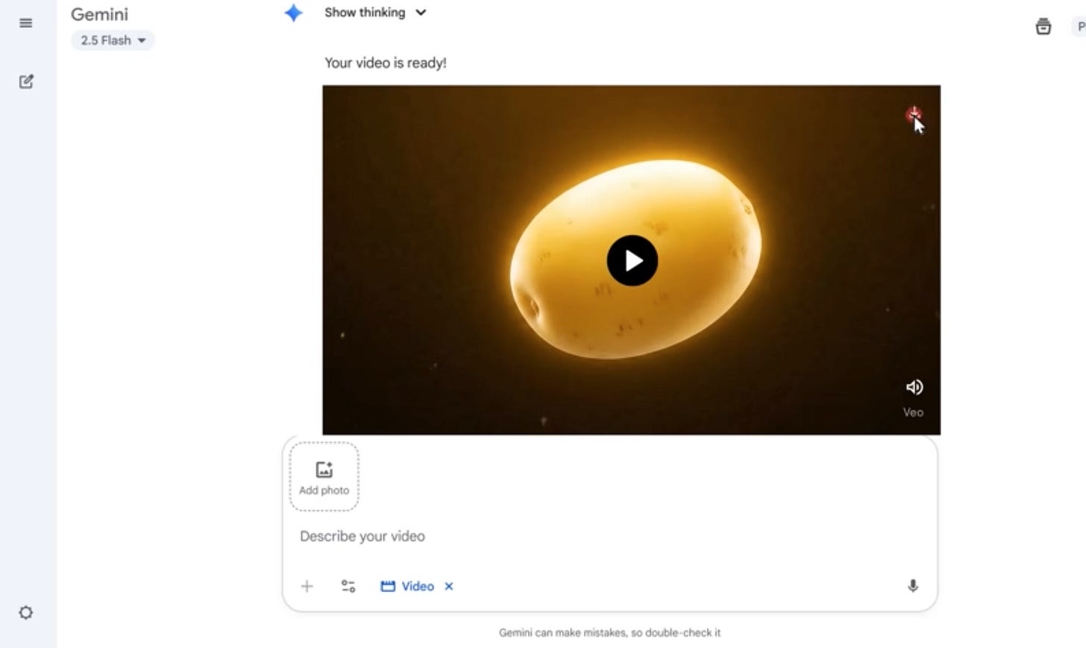Start a new chat with the compose icon
This screenshot has width=1086, height=648.
pos(26,81)
